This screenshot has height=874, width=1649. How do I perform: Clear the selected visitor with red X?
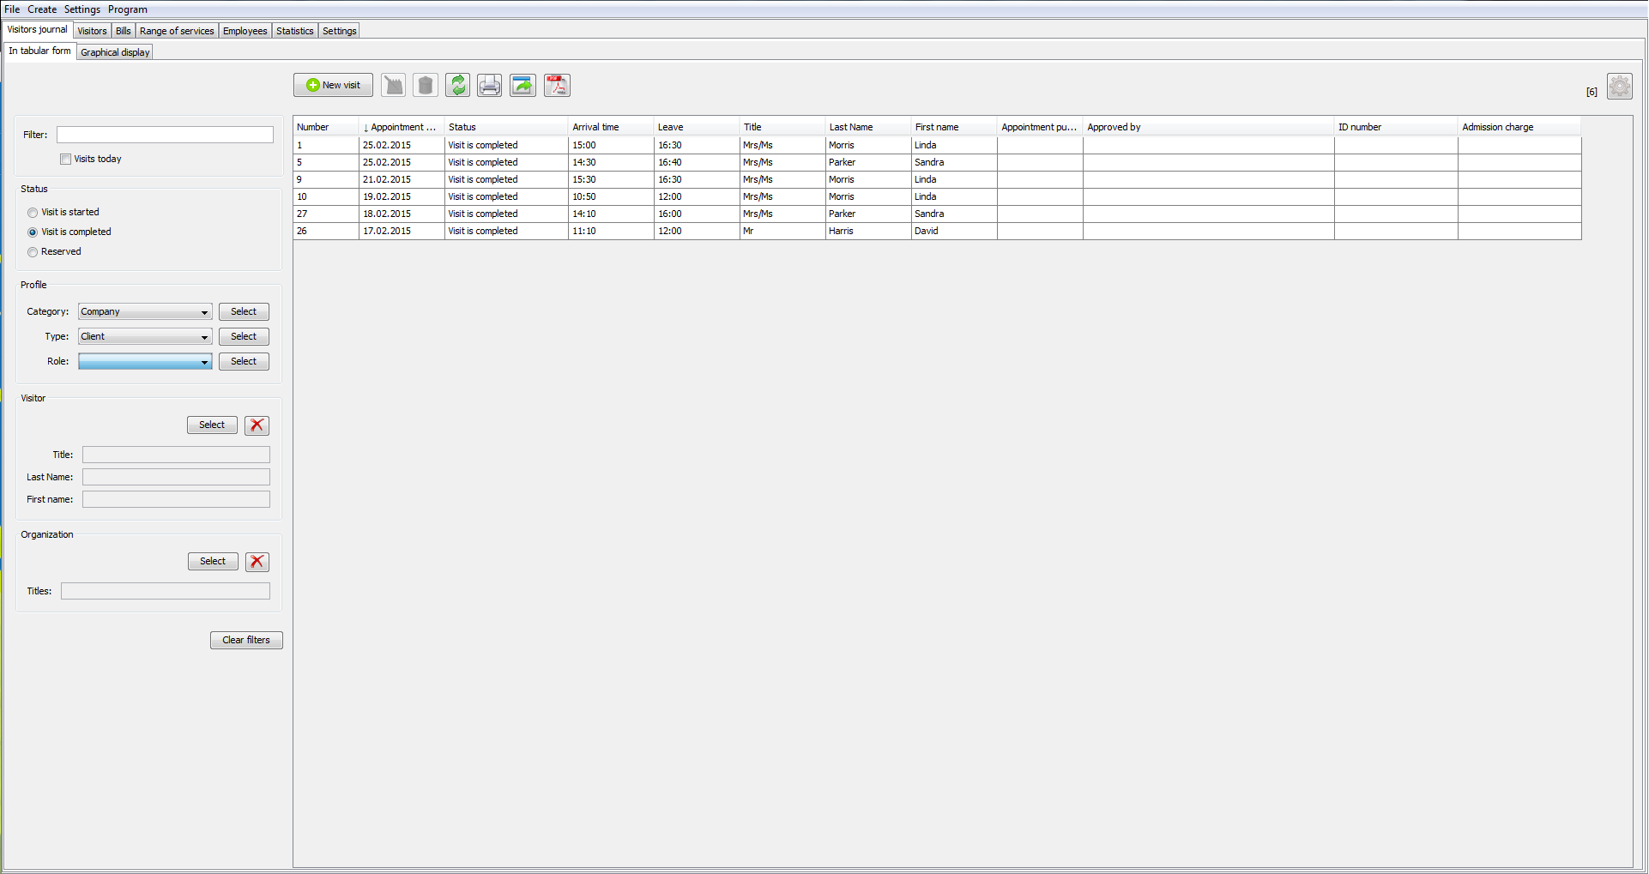[257, 425]
